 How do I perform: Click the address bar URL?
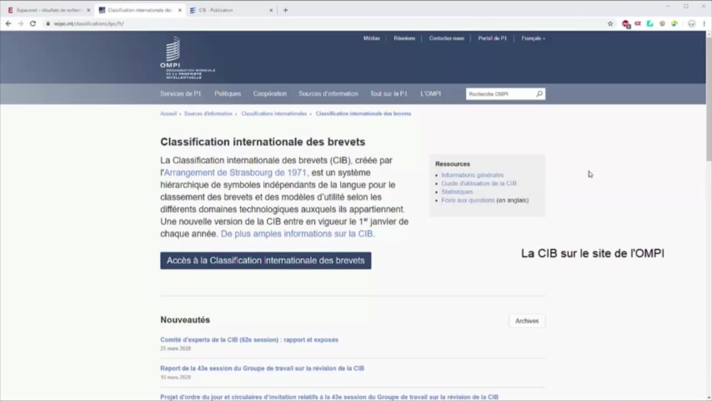(x=89, y=24)
